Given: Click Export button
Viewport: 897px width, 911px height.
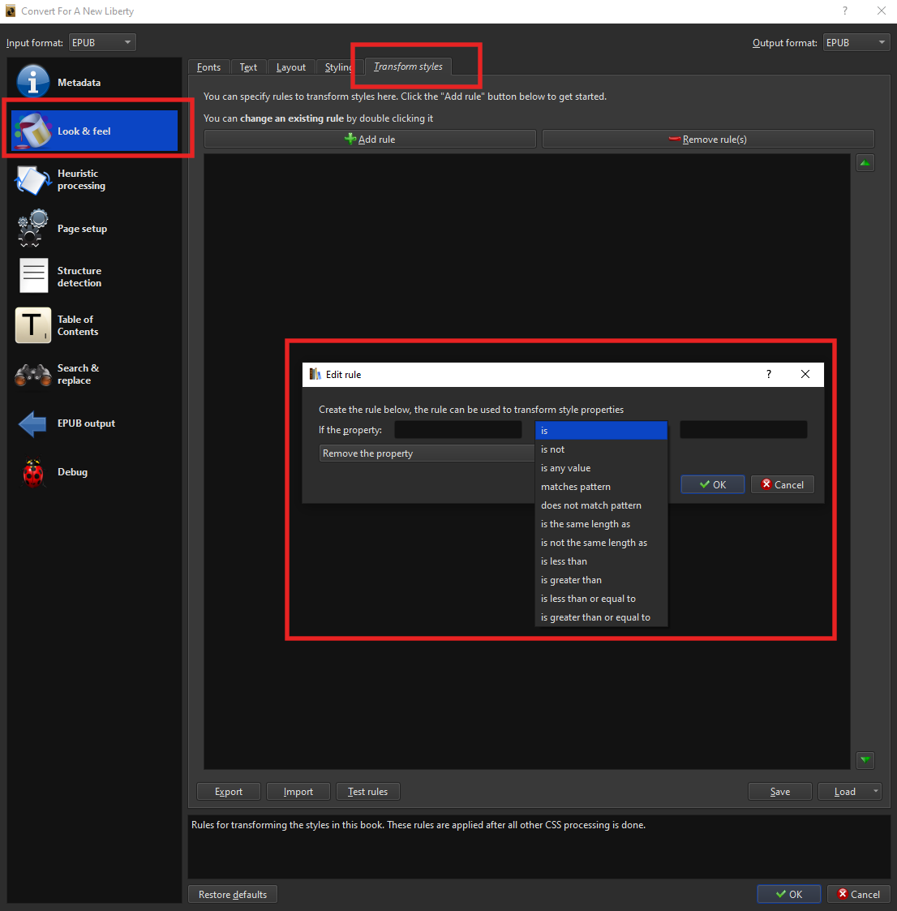Looking at the screenshot, I should (x=229, y=791).
